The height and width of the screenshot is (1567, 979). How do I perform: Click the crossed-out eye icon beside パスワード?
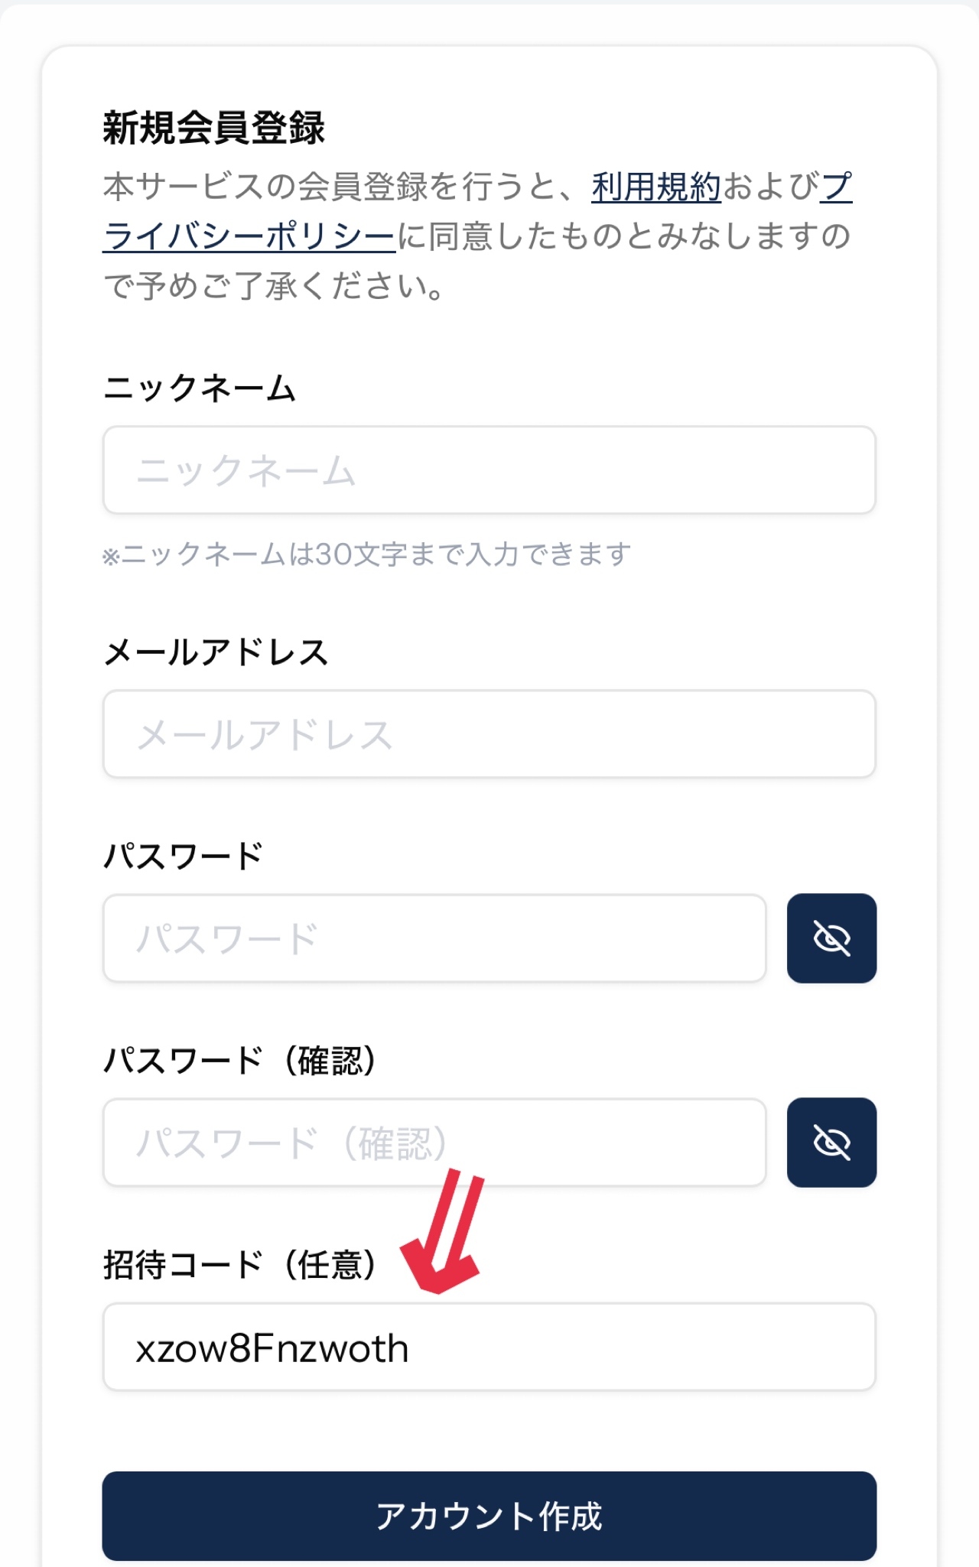click(831, 938)
